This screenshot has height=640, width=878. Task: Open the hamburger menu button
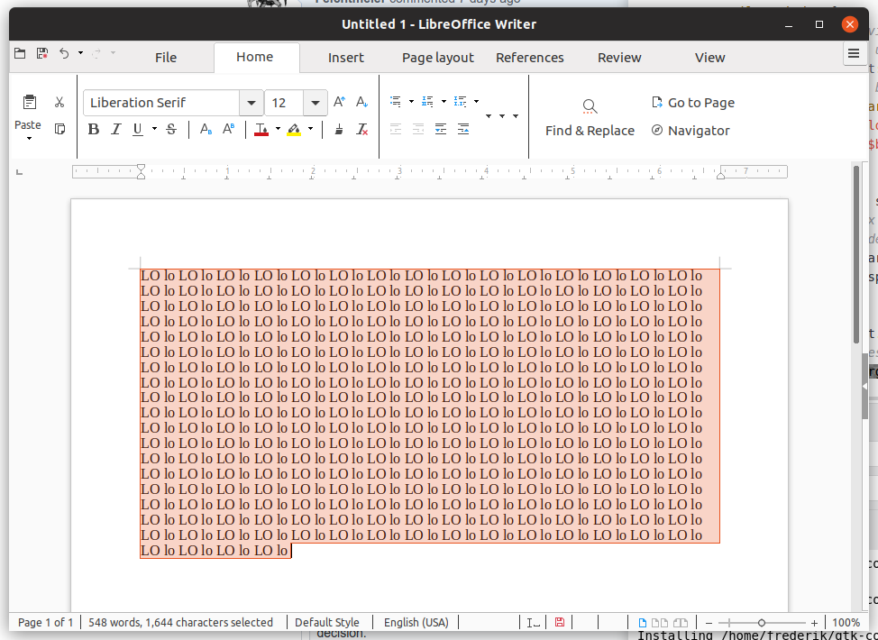(x=854, y=54)
